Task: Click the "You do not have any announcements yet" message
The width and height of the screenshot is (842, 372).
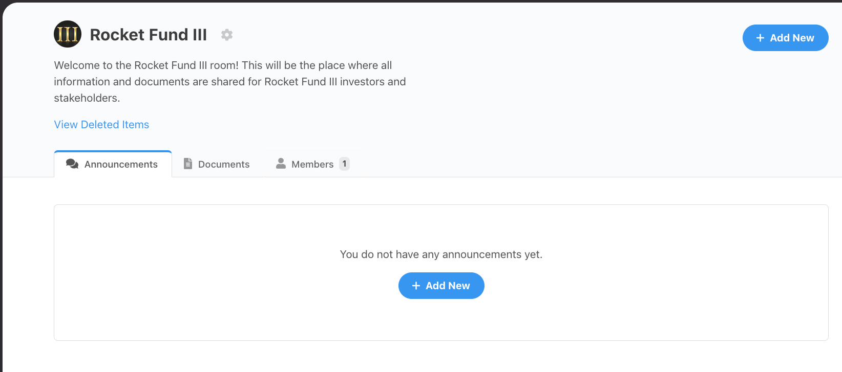Action: [441, 254]
